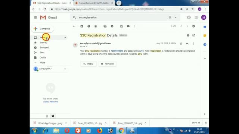
Task: Go to the newer message arrow
Action: (181, 26)
